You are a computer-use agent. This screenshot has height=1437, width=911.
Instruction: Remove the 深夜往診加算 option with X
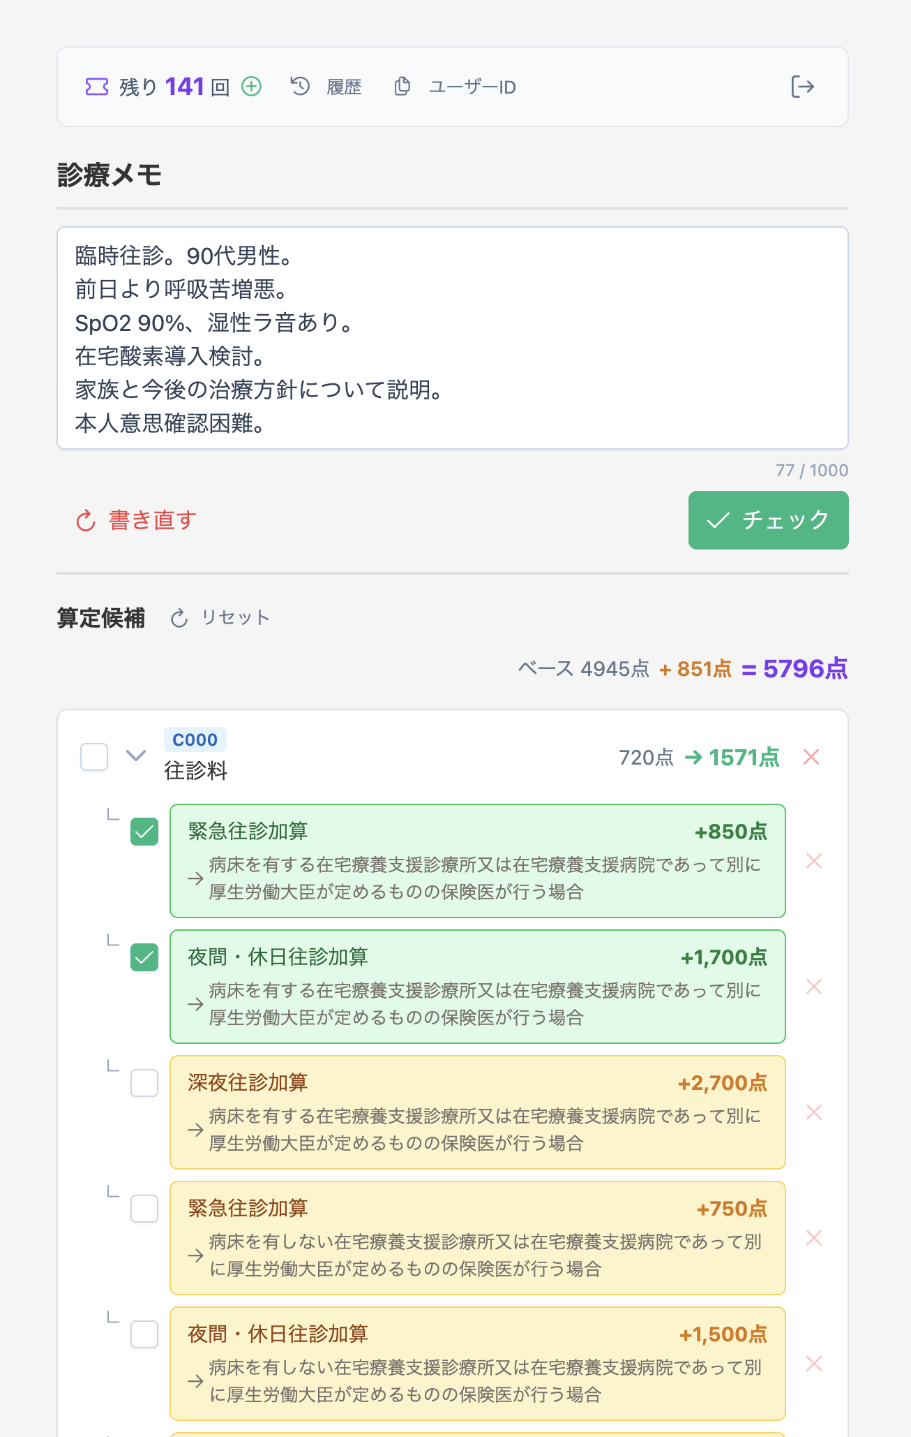tap(813, 1112)
